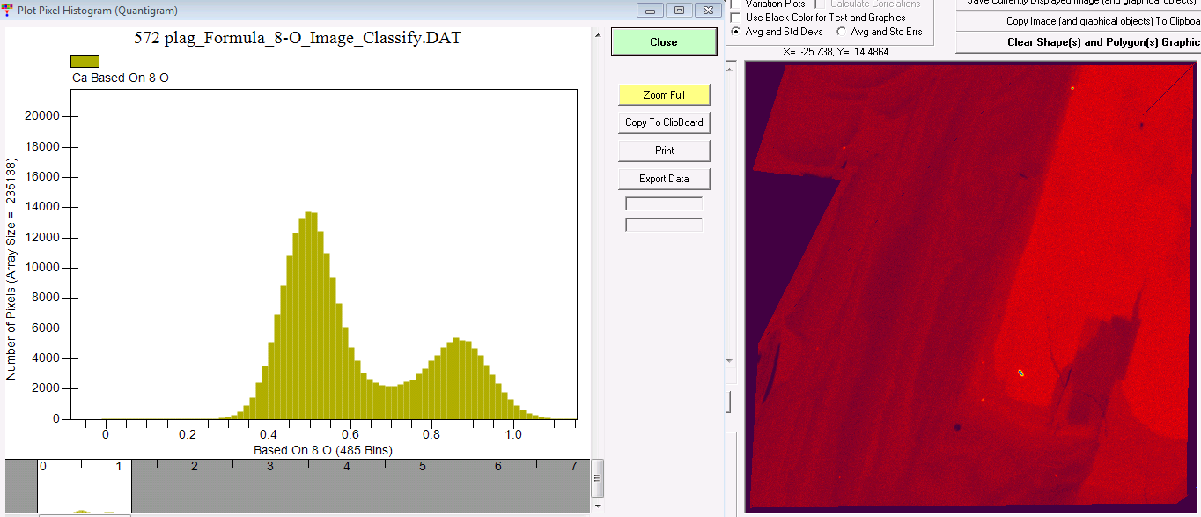Click the first empty field under Export Data
1201x517 pixels.
pos(664,204)
